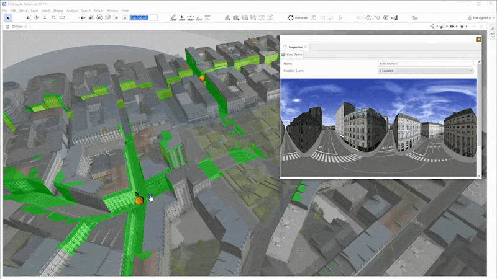Expand dropdown arrow beside camera icon
The image size is (497, 279).
tap(457, 27)
